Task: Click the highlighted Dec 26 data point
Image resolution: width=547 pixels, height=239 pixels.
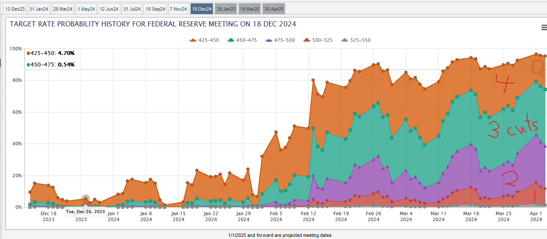Action: [86, 199]
